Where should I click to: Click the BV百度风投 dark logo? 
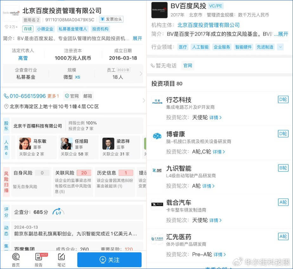160,10
